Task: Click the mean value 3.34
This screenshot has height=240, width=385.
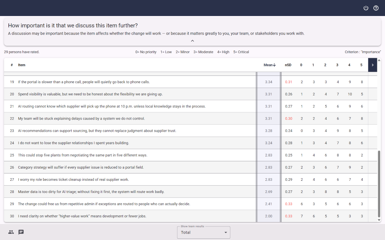Action: point(269,82)
